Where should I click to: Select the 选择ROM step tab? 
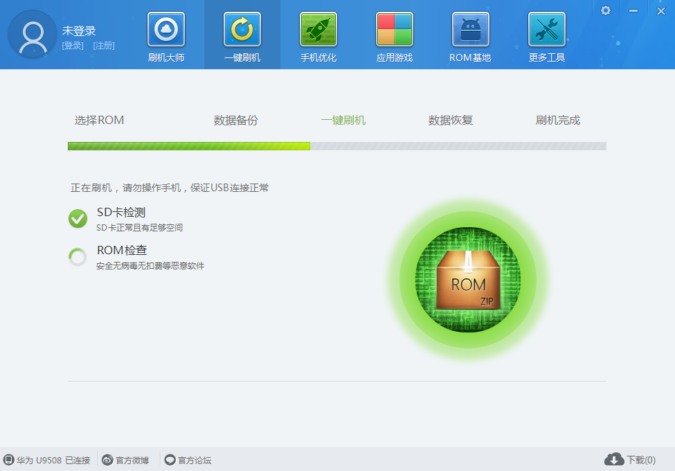point(99,120)
